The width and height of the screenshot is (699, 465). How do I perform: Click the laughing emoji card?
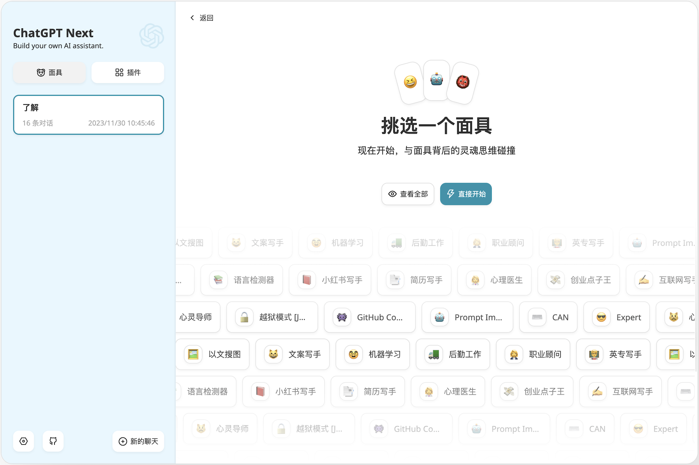[410, 83]
